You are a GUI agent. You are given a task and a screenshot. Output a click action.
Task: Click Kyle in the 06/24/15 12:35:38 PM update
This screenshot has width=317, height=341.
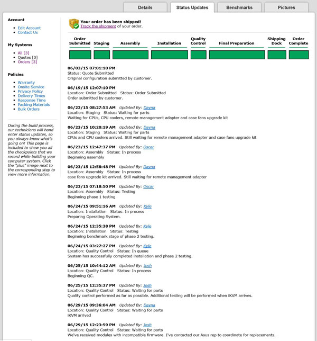click(x=147, y=226)
